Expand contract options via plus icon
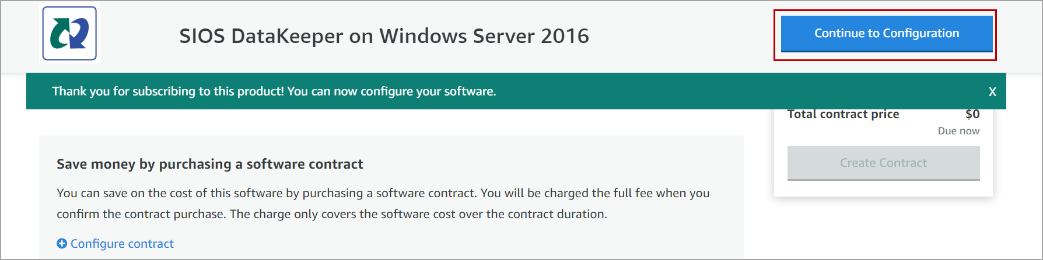Viewport: 1043px width, 260px height. (x=62, y=244)
